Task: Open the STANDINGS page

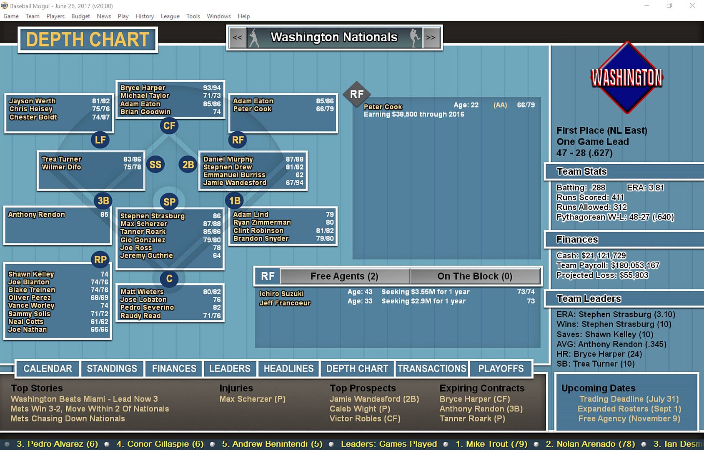Action: tap(112, 368)
